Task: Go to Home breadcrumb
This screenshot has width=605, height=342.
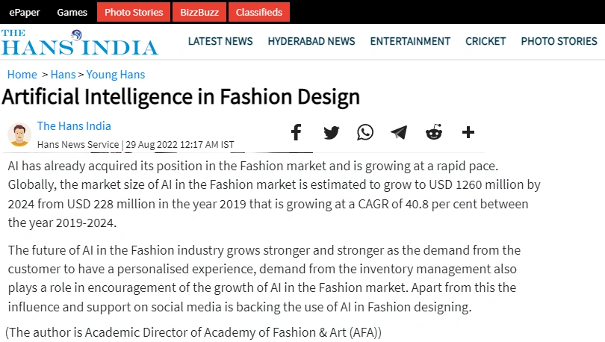Action: [x=22, y=75]
